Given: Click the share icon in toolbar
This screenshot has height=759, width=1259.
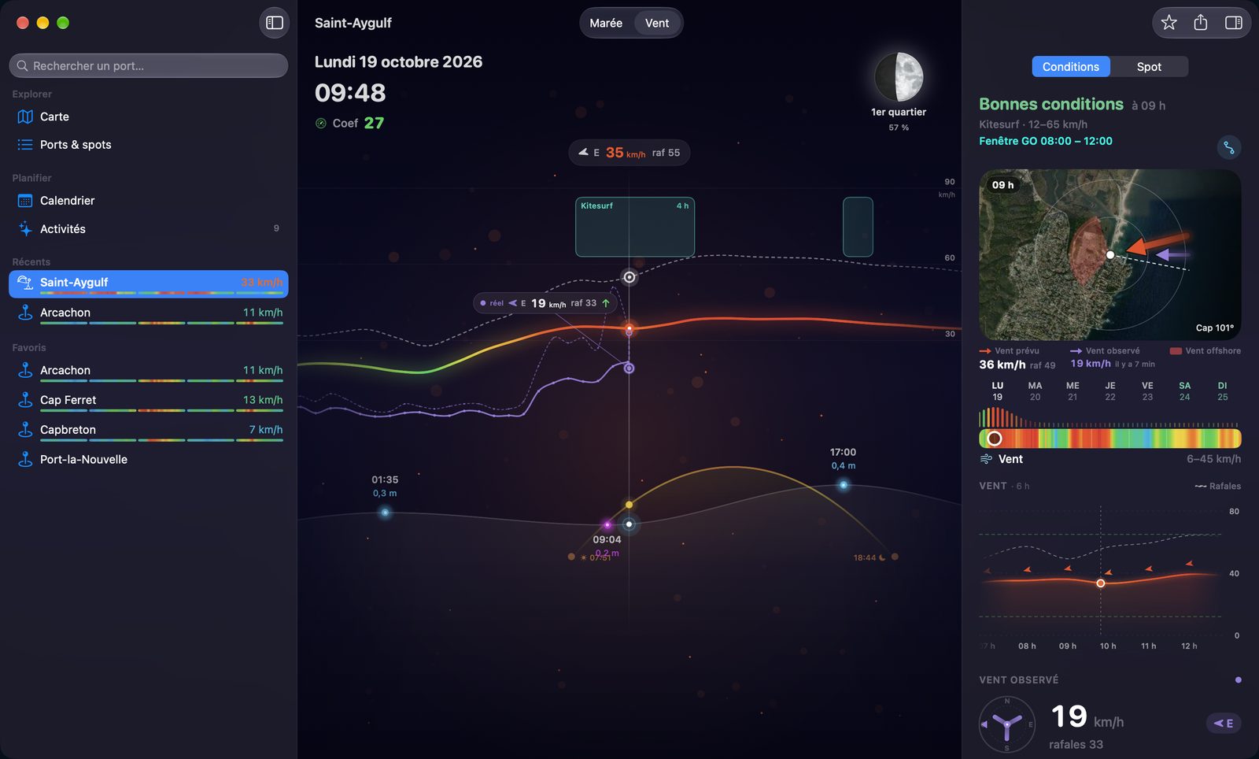Looking at the screenshot, I should click(1200, 23).
